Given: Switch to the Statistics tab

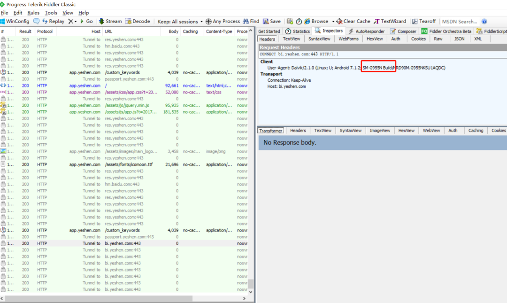Looking at the screenshot, I should click(x=298, y=31).
